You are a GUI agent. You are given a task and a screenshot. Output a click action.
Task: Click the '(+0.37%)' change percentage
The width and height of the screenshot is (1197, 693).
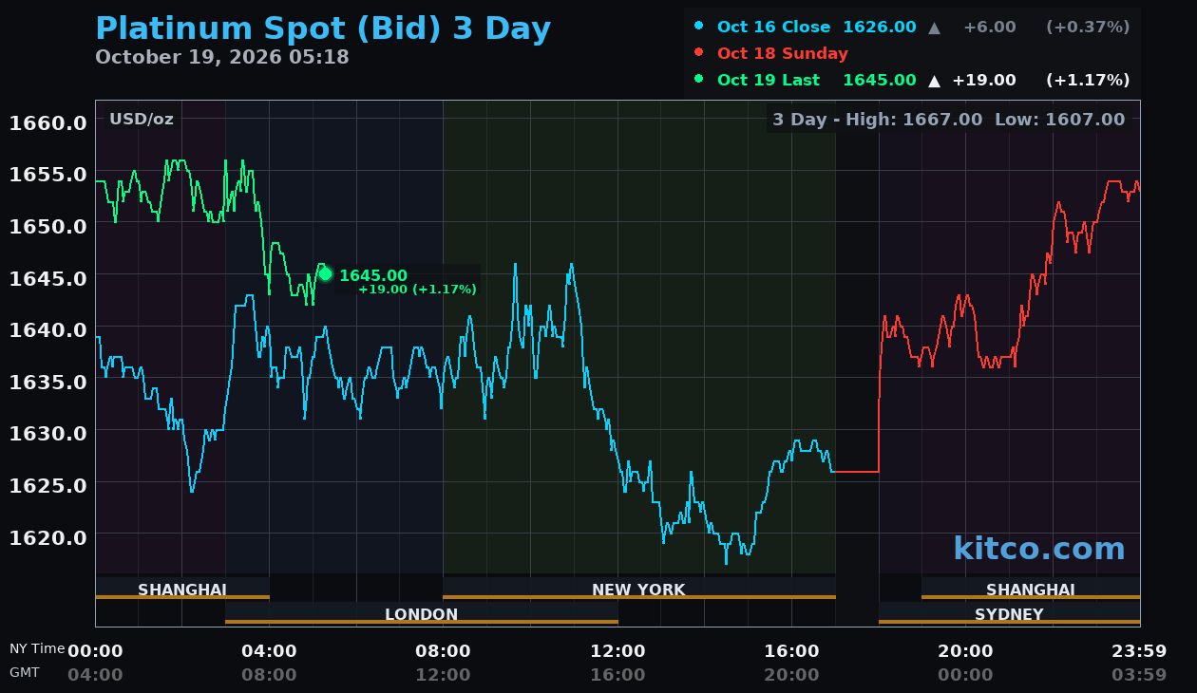1088,28
